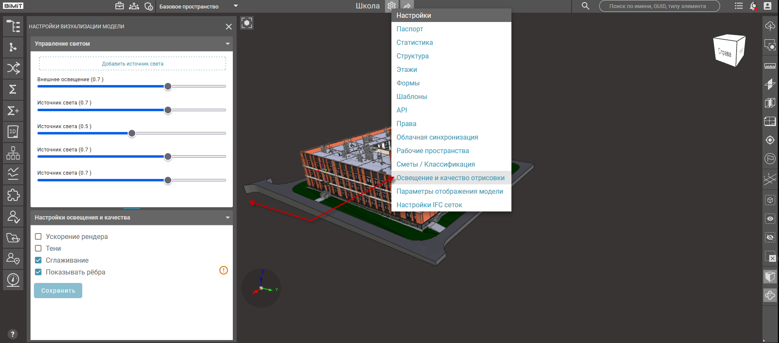Open the settings gear next to Школа

coord(391,6)
